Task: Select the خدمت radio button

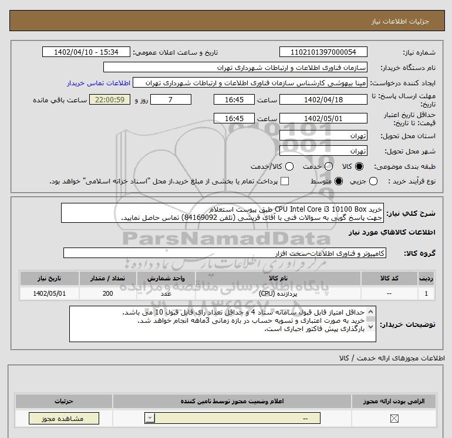Action: click(329, 166)
